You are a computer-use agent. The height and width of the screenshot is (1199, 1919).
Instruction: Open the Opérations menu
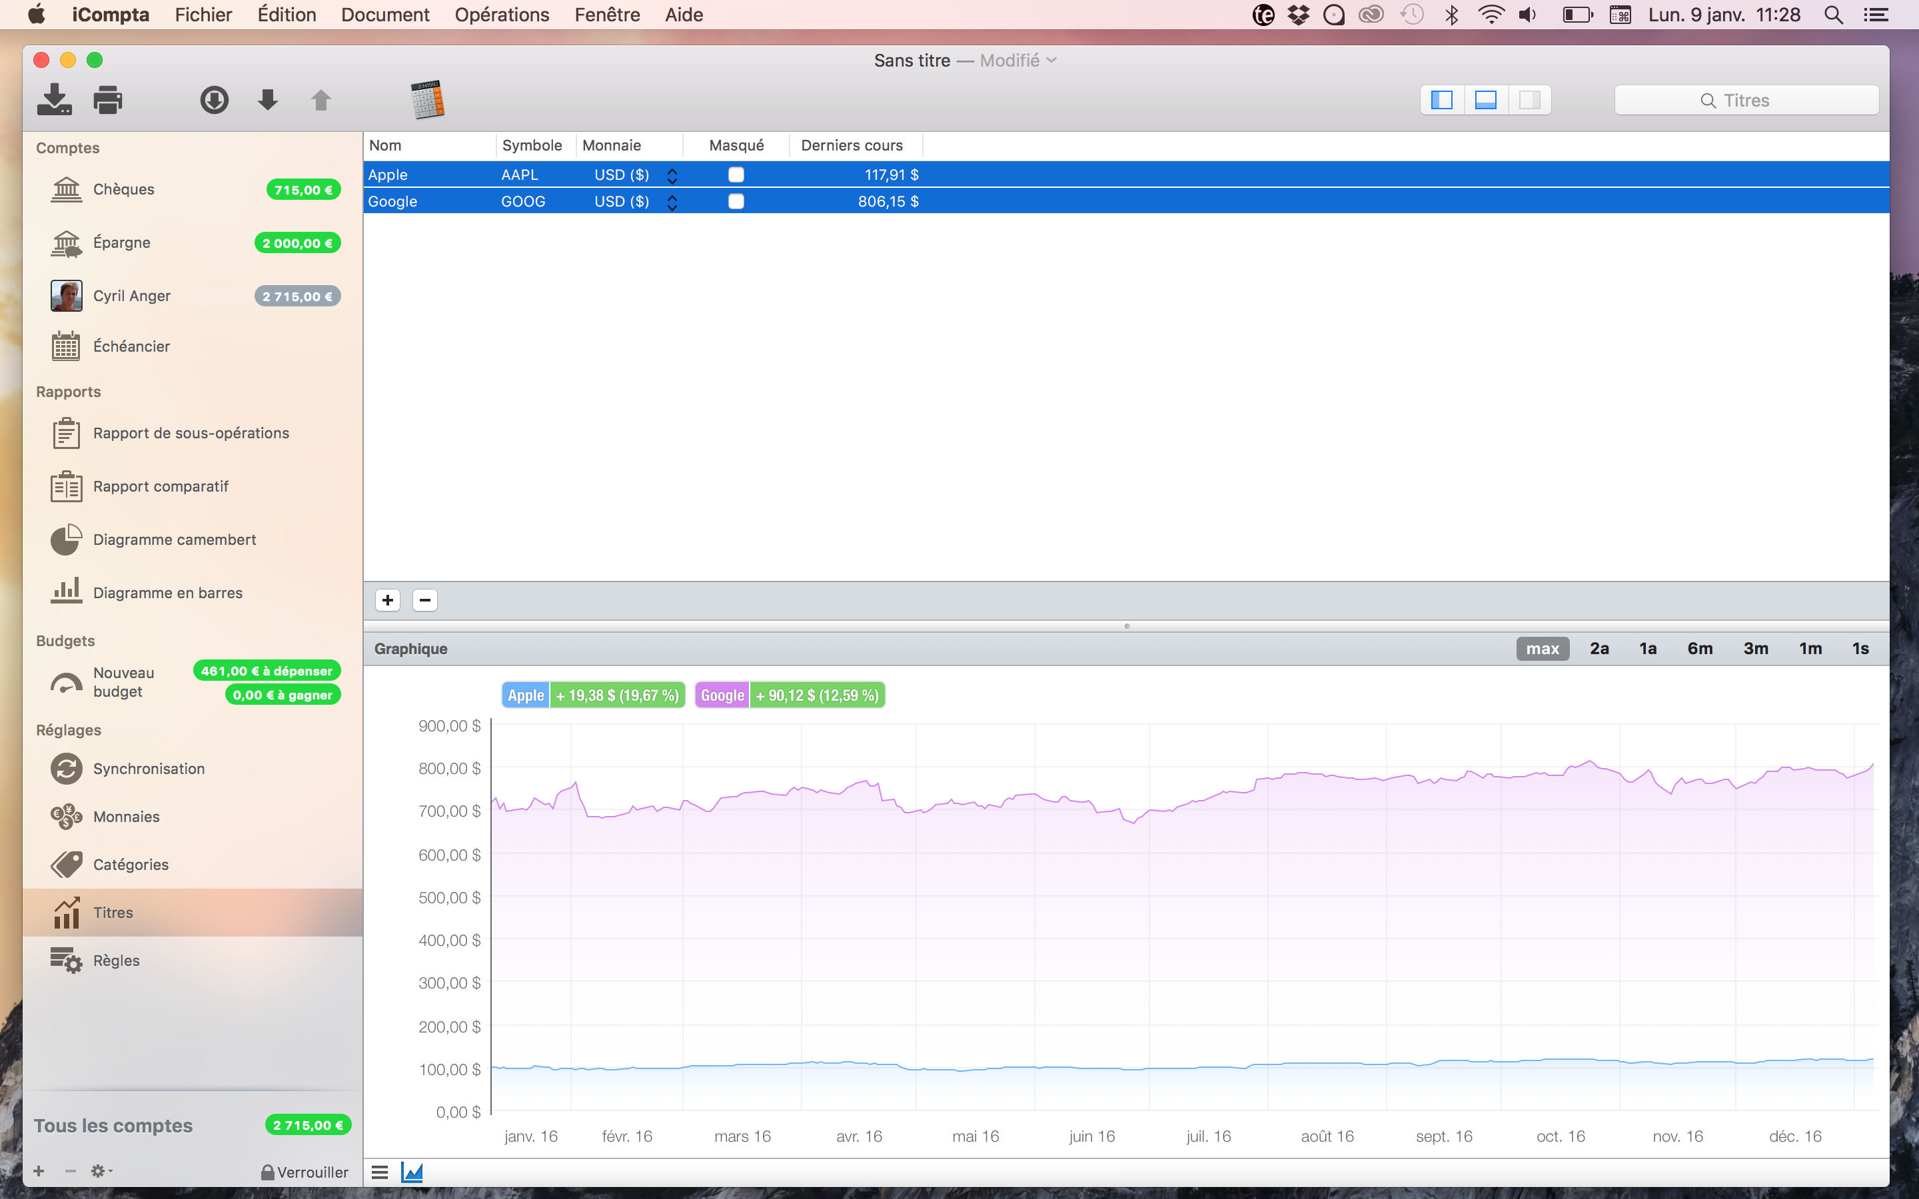pos(501,14)
